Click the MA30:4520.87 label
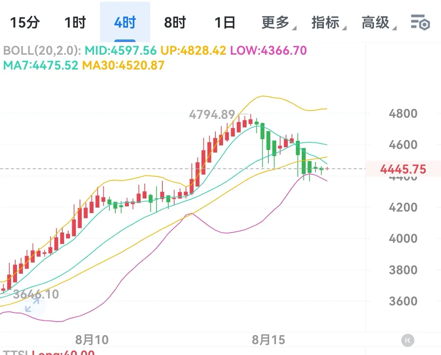 point(123,65)
